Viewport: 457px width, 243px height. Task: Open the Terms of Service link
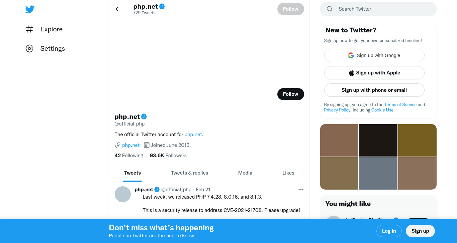[400, 104]
